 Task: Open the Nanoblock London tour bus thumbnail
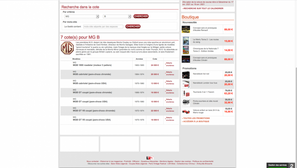(186, 84)
